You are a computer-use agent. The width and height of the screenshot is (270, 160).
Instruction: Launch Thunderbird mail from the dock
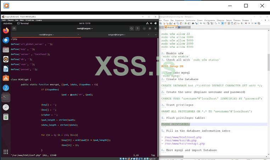click(6, 40)
